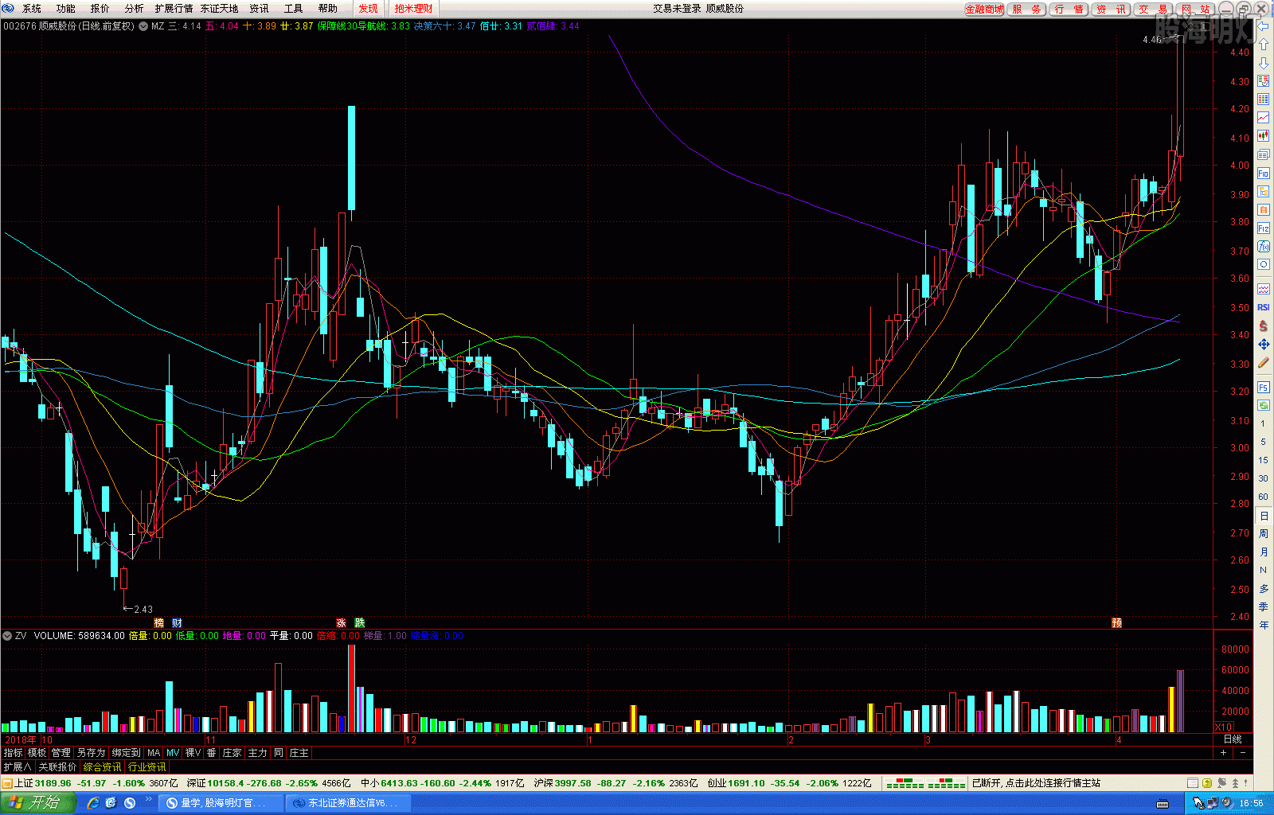Screen dimensions: 1274x815
Task: Click the orange document icon in right toolbar
Action: pyautogui.click(x=1264, y=209)
